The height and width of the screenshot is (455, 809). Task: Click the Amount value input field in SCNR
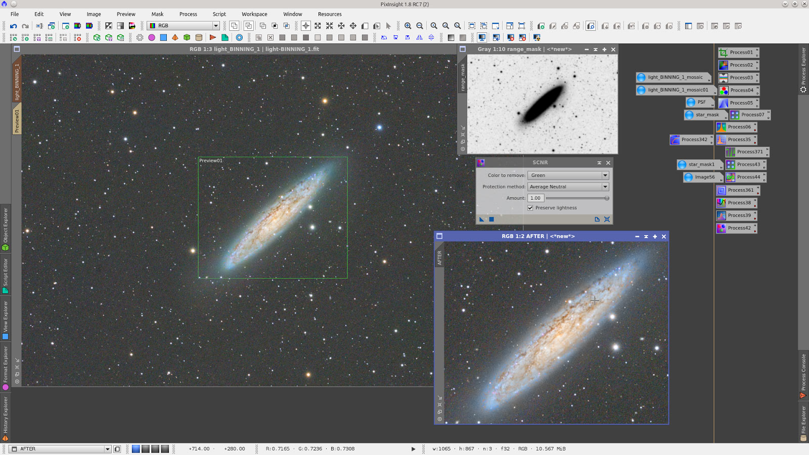(x=535, y=198)
